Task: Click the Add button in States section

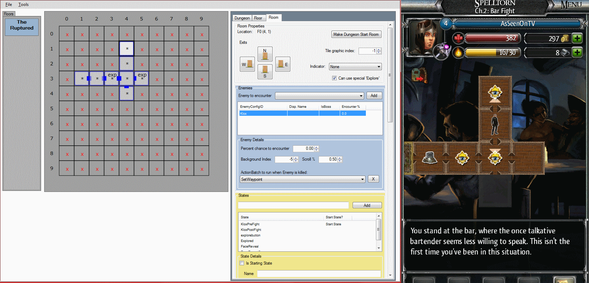Action: [367, 205]
